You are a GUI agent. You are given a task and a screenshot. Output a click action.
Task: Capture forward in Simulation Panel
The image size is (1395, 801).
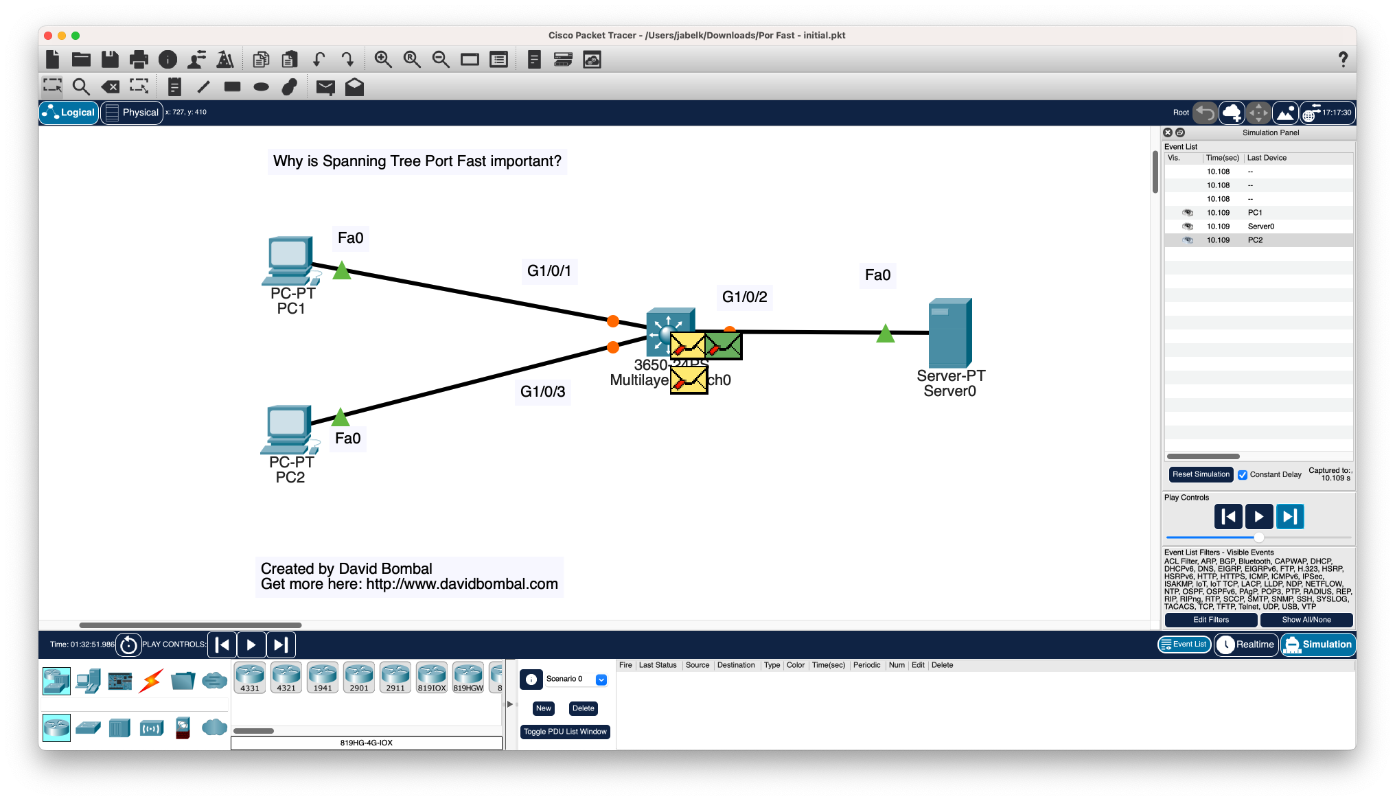1290,517
